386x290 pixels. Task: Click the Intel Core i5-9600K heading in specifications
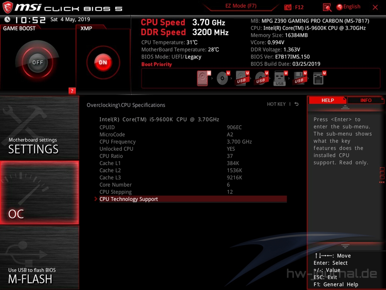(x=159, y=119)
